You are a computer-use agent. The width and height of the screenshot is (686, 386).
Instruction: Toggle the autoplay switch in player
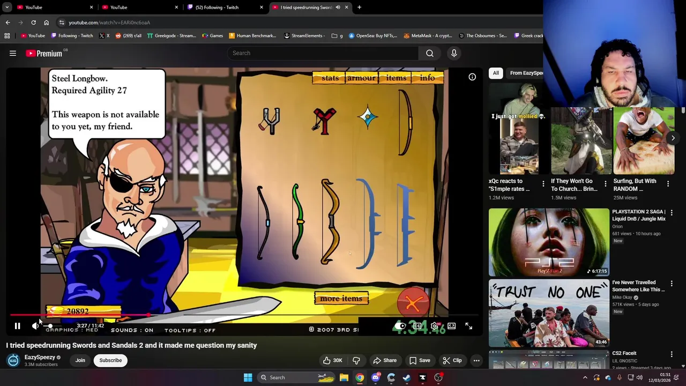[x=401, y=326]
